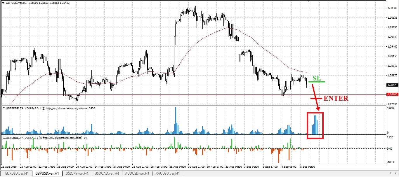Click the current price label 1.28423

pos(392,85)
